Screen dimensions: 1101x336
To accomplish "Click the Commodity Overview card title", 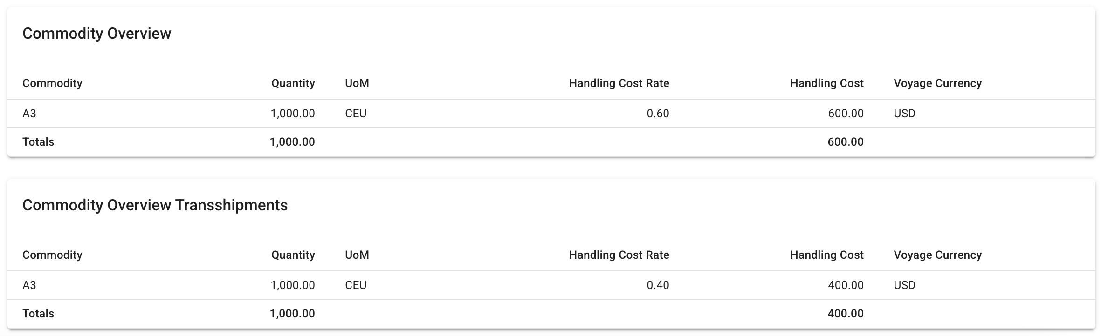I will point(96,34).
